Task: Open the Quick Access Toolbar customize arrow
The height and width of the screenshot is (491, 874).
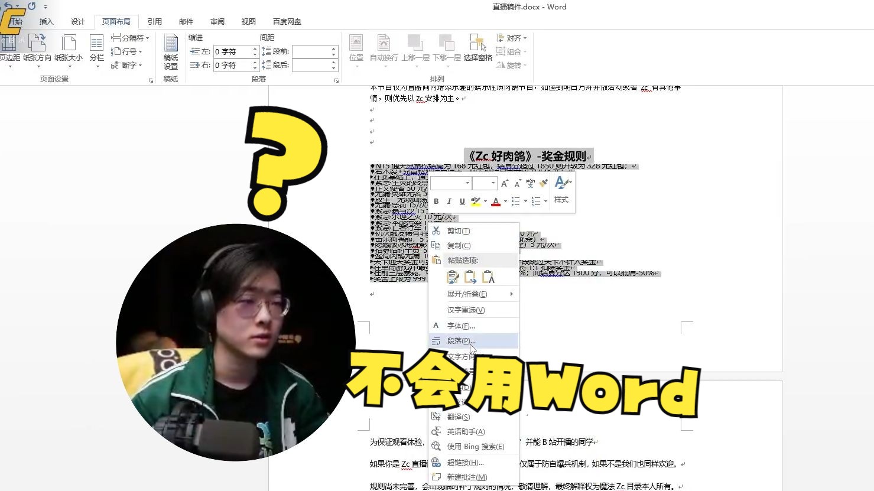Action: [46, 6]
